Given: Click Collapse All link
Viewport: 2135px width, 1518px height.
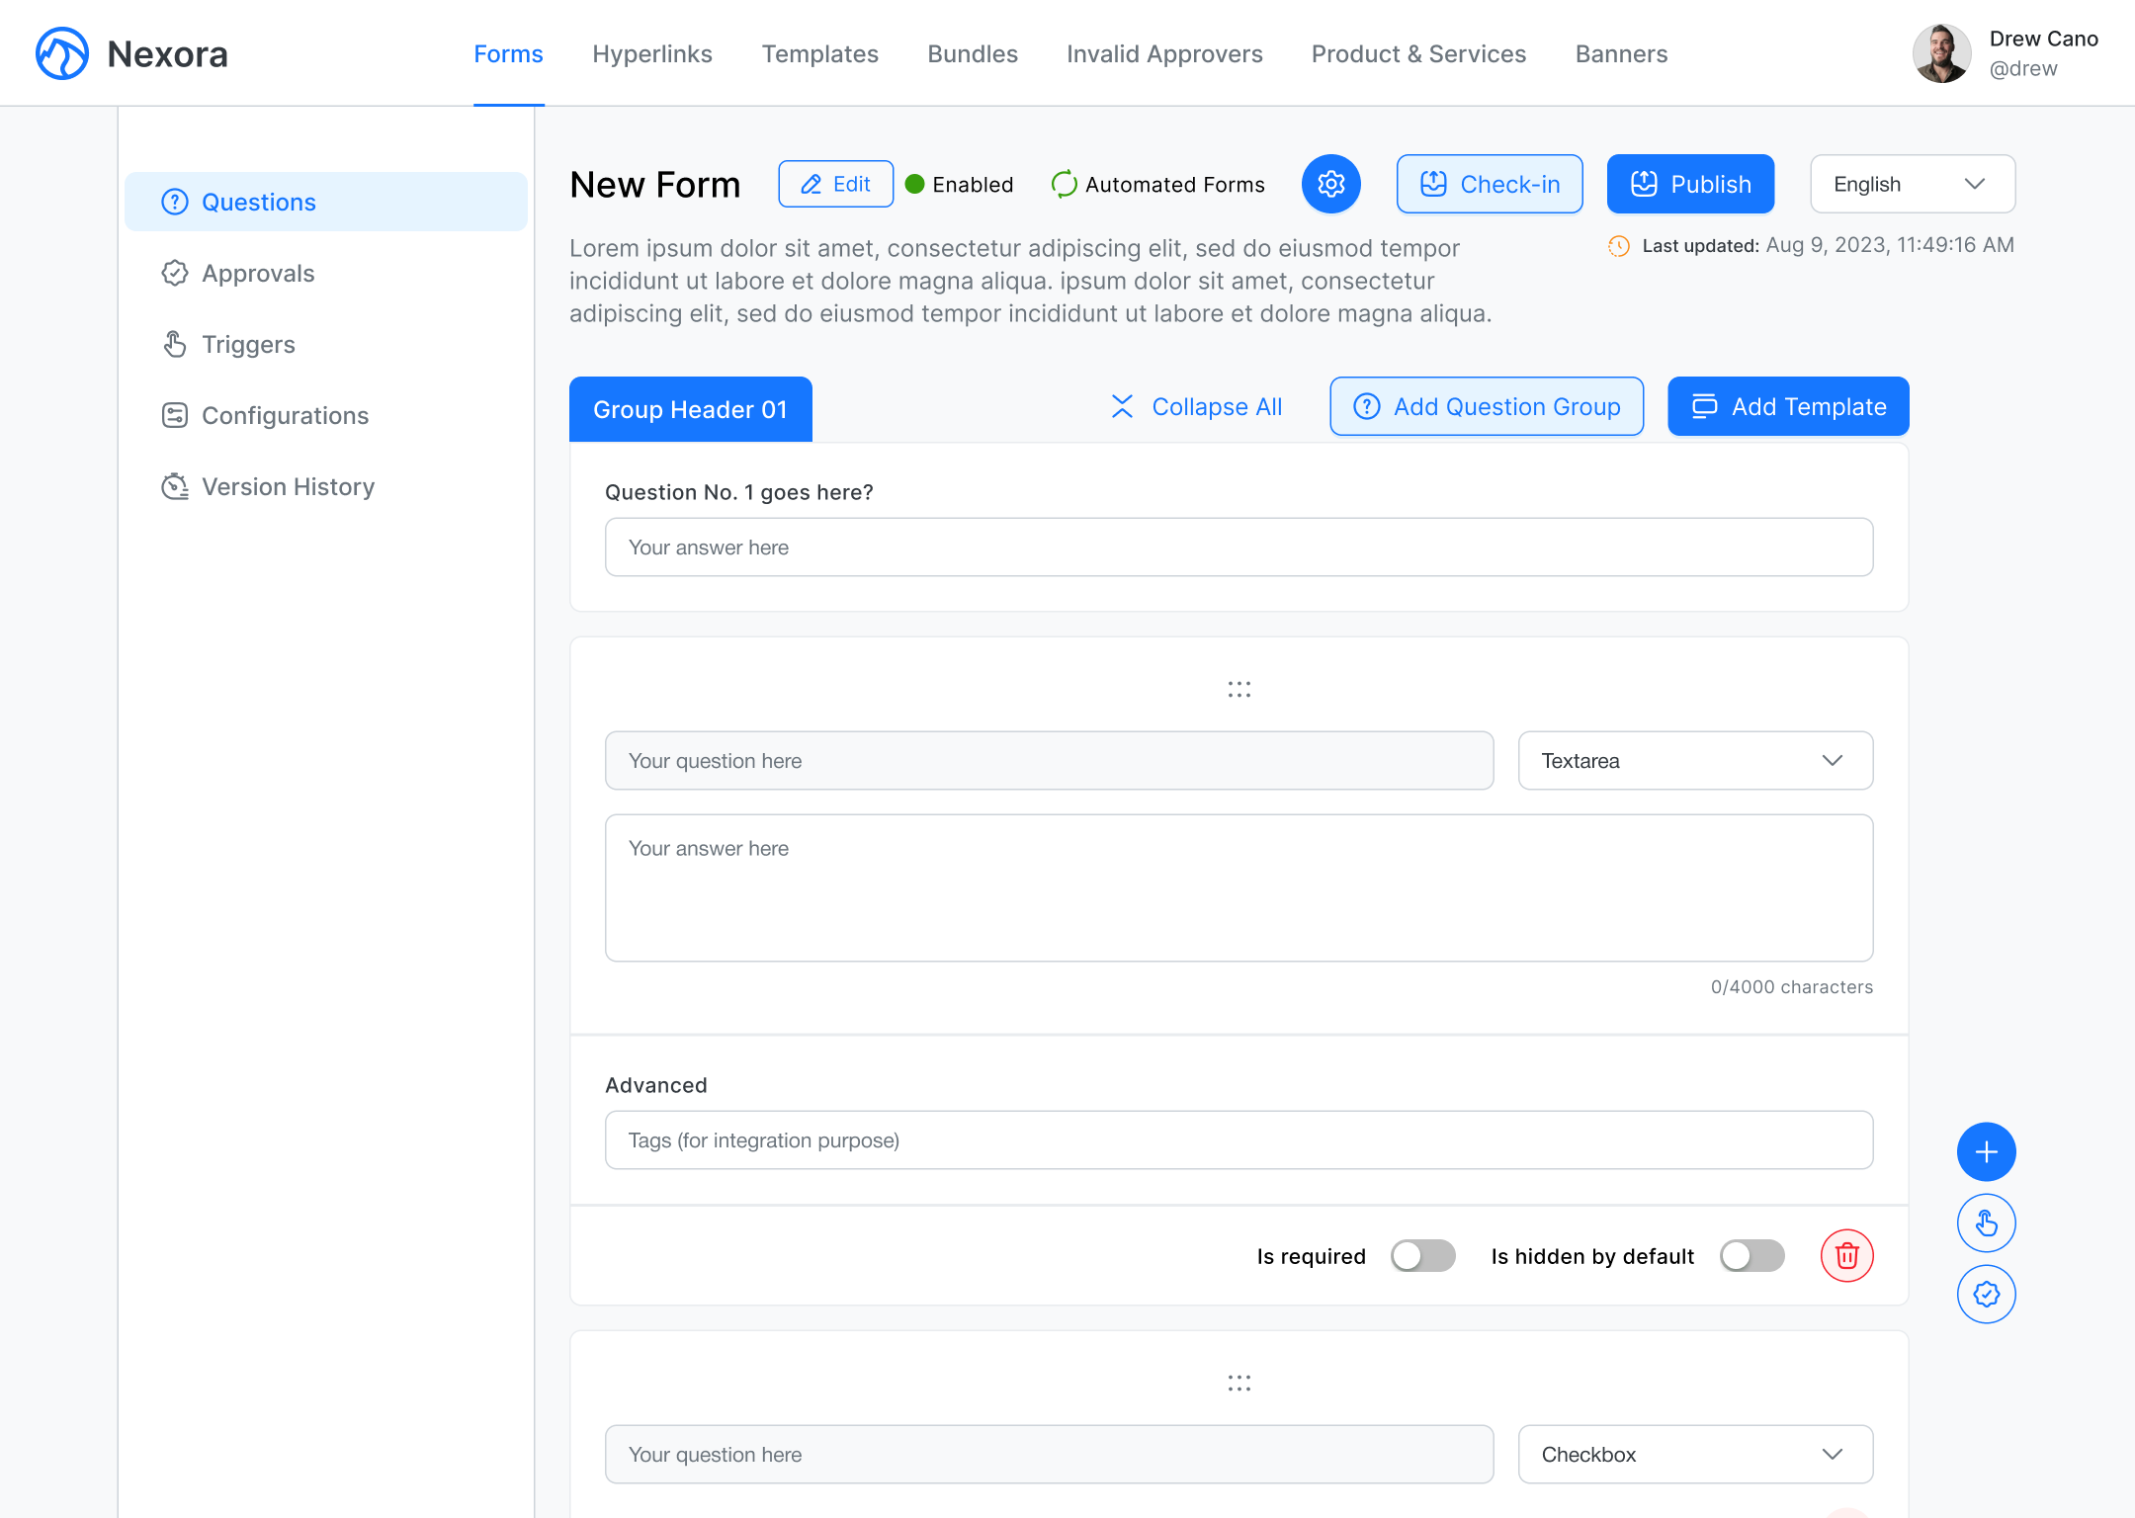Looking at the screenshot, I should [1196, 406].
